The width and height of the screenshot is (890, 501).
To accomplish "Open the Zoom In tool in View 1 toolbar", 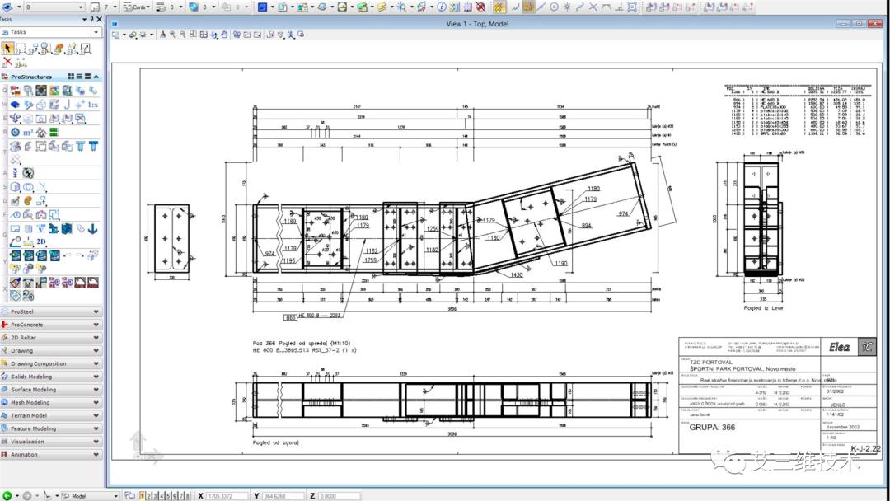I will tap(172, 35).
